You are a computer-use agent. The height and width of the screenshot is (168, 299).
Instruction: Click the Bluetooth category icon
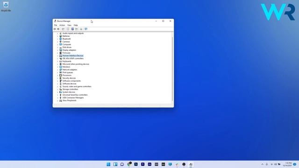[60, 39]
